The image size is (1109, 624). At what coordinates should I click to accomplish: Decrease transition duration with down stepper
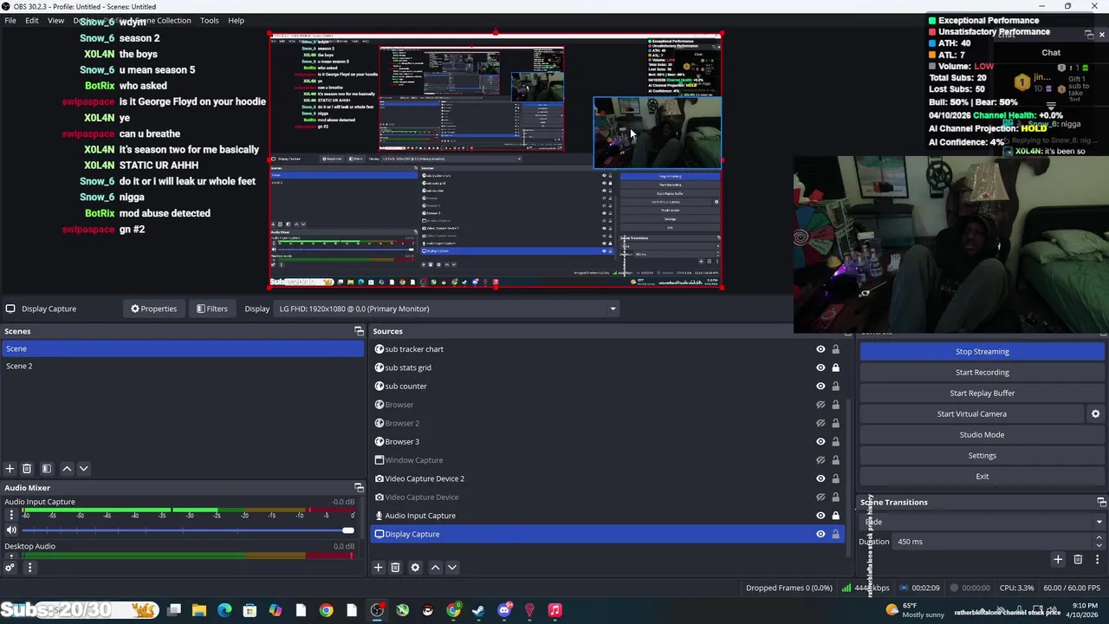click(1099, 546)
